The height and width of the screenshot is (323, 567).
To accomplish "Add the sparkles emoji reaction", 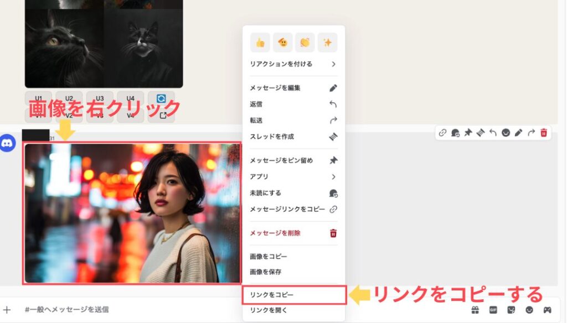I will (327, 43).
